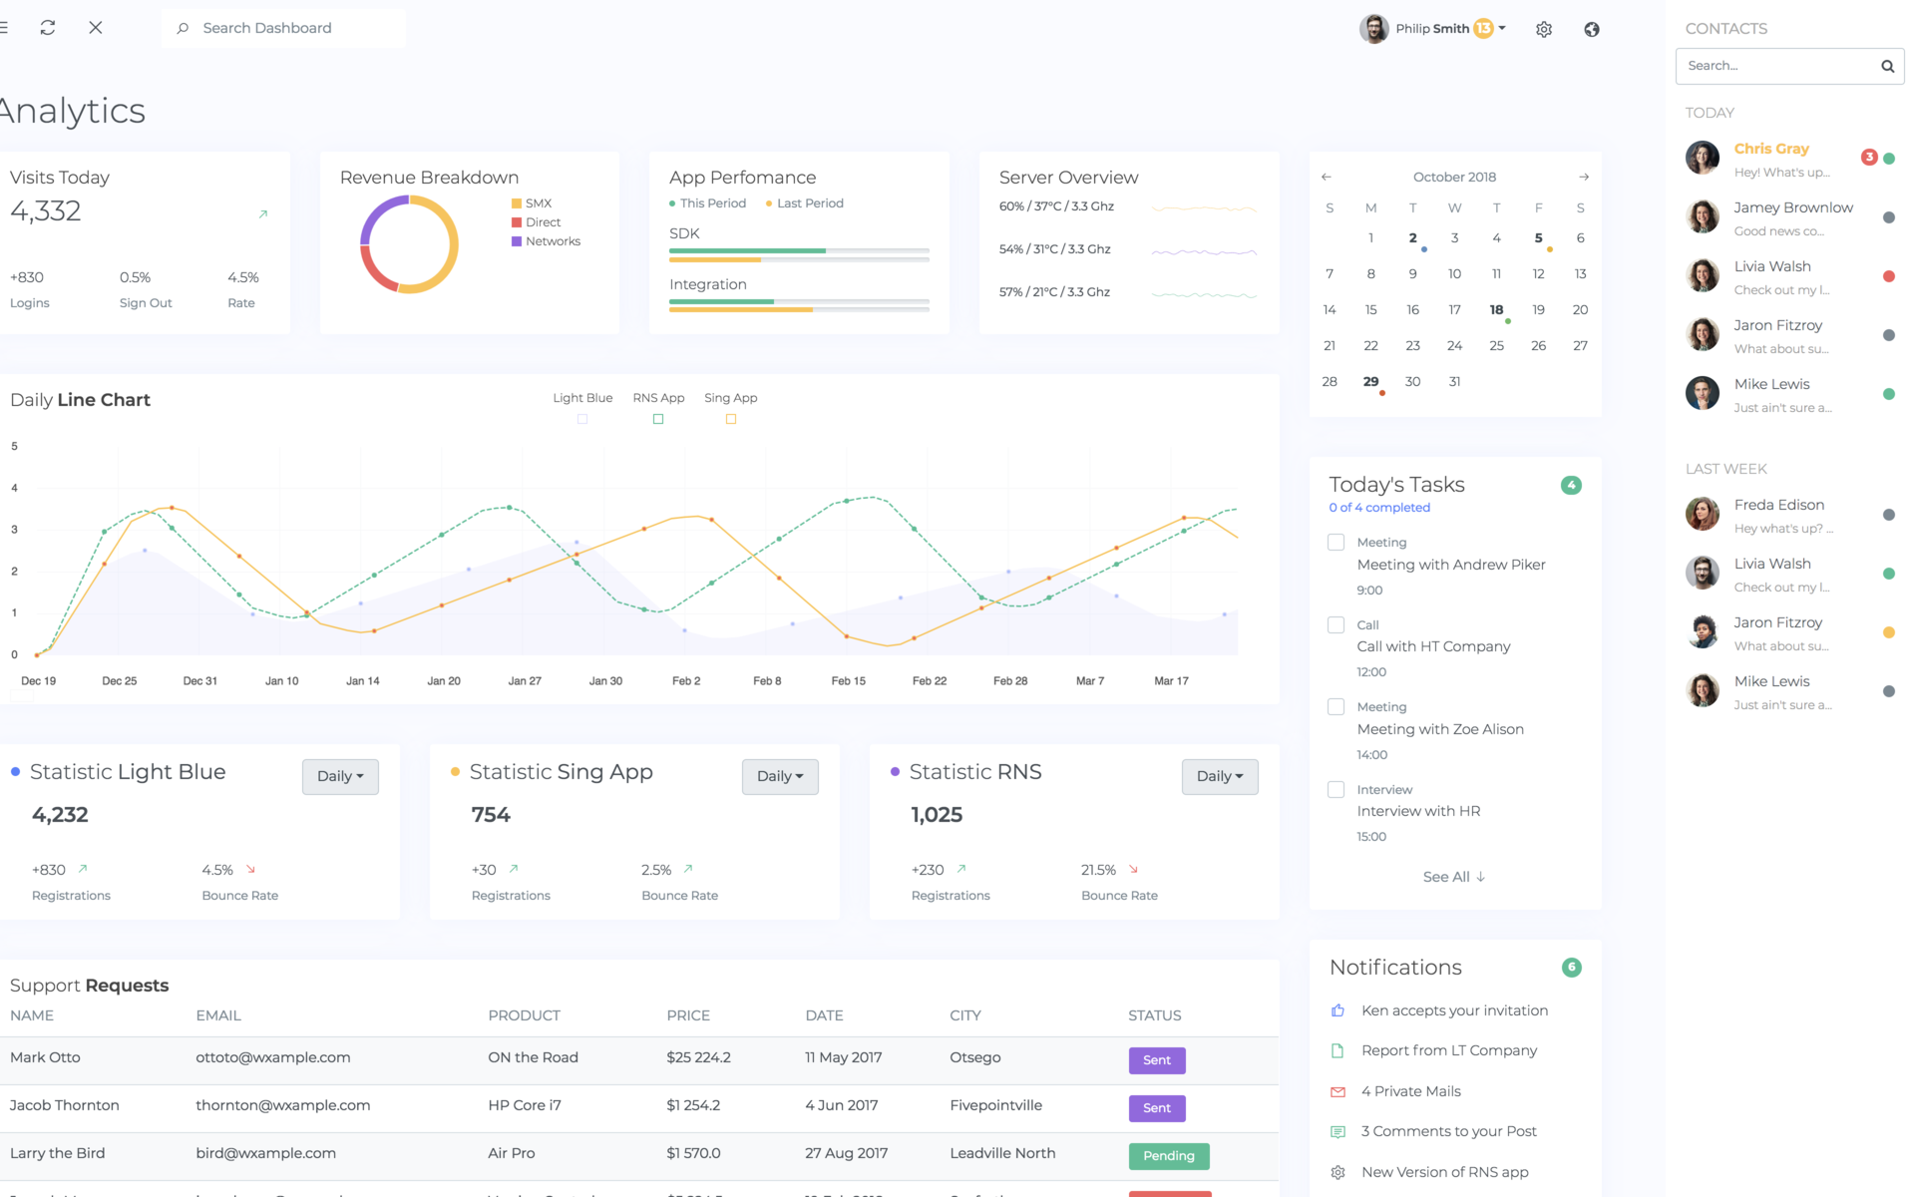This screenshot has width=1915, height=1197.
Task: Select October 29 in calendar
Action: 1371,382
